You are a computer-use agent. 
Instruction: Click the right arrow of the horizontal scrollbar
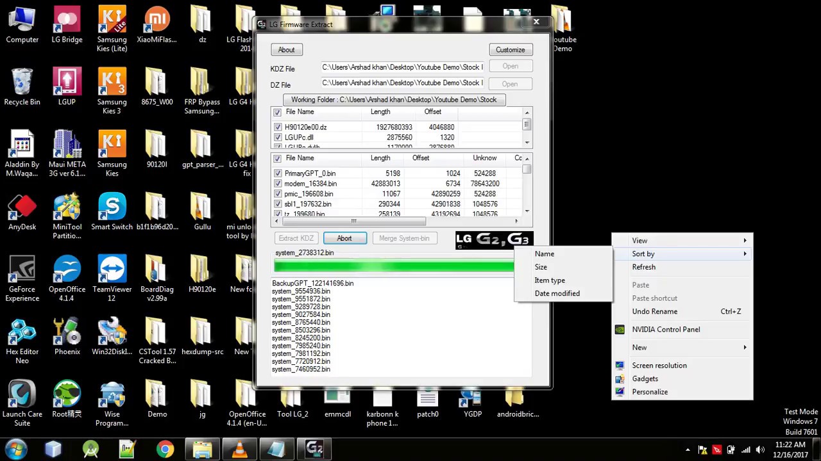coord(517,222)
